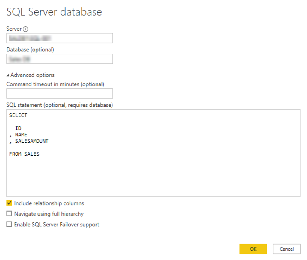307x260 pixels.
Task: Check Enable SQL Server Failover support
Action: (9, 224)
